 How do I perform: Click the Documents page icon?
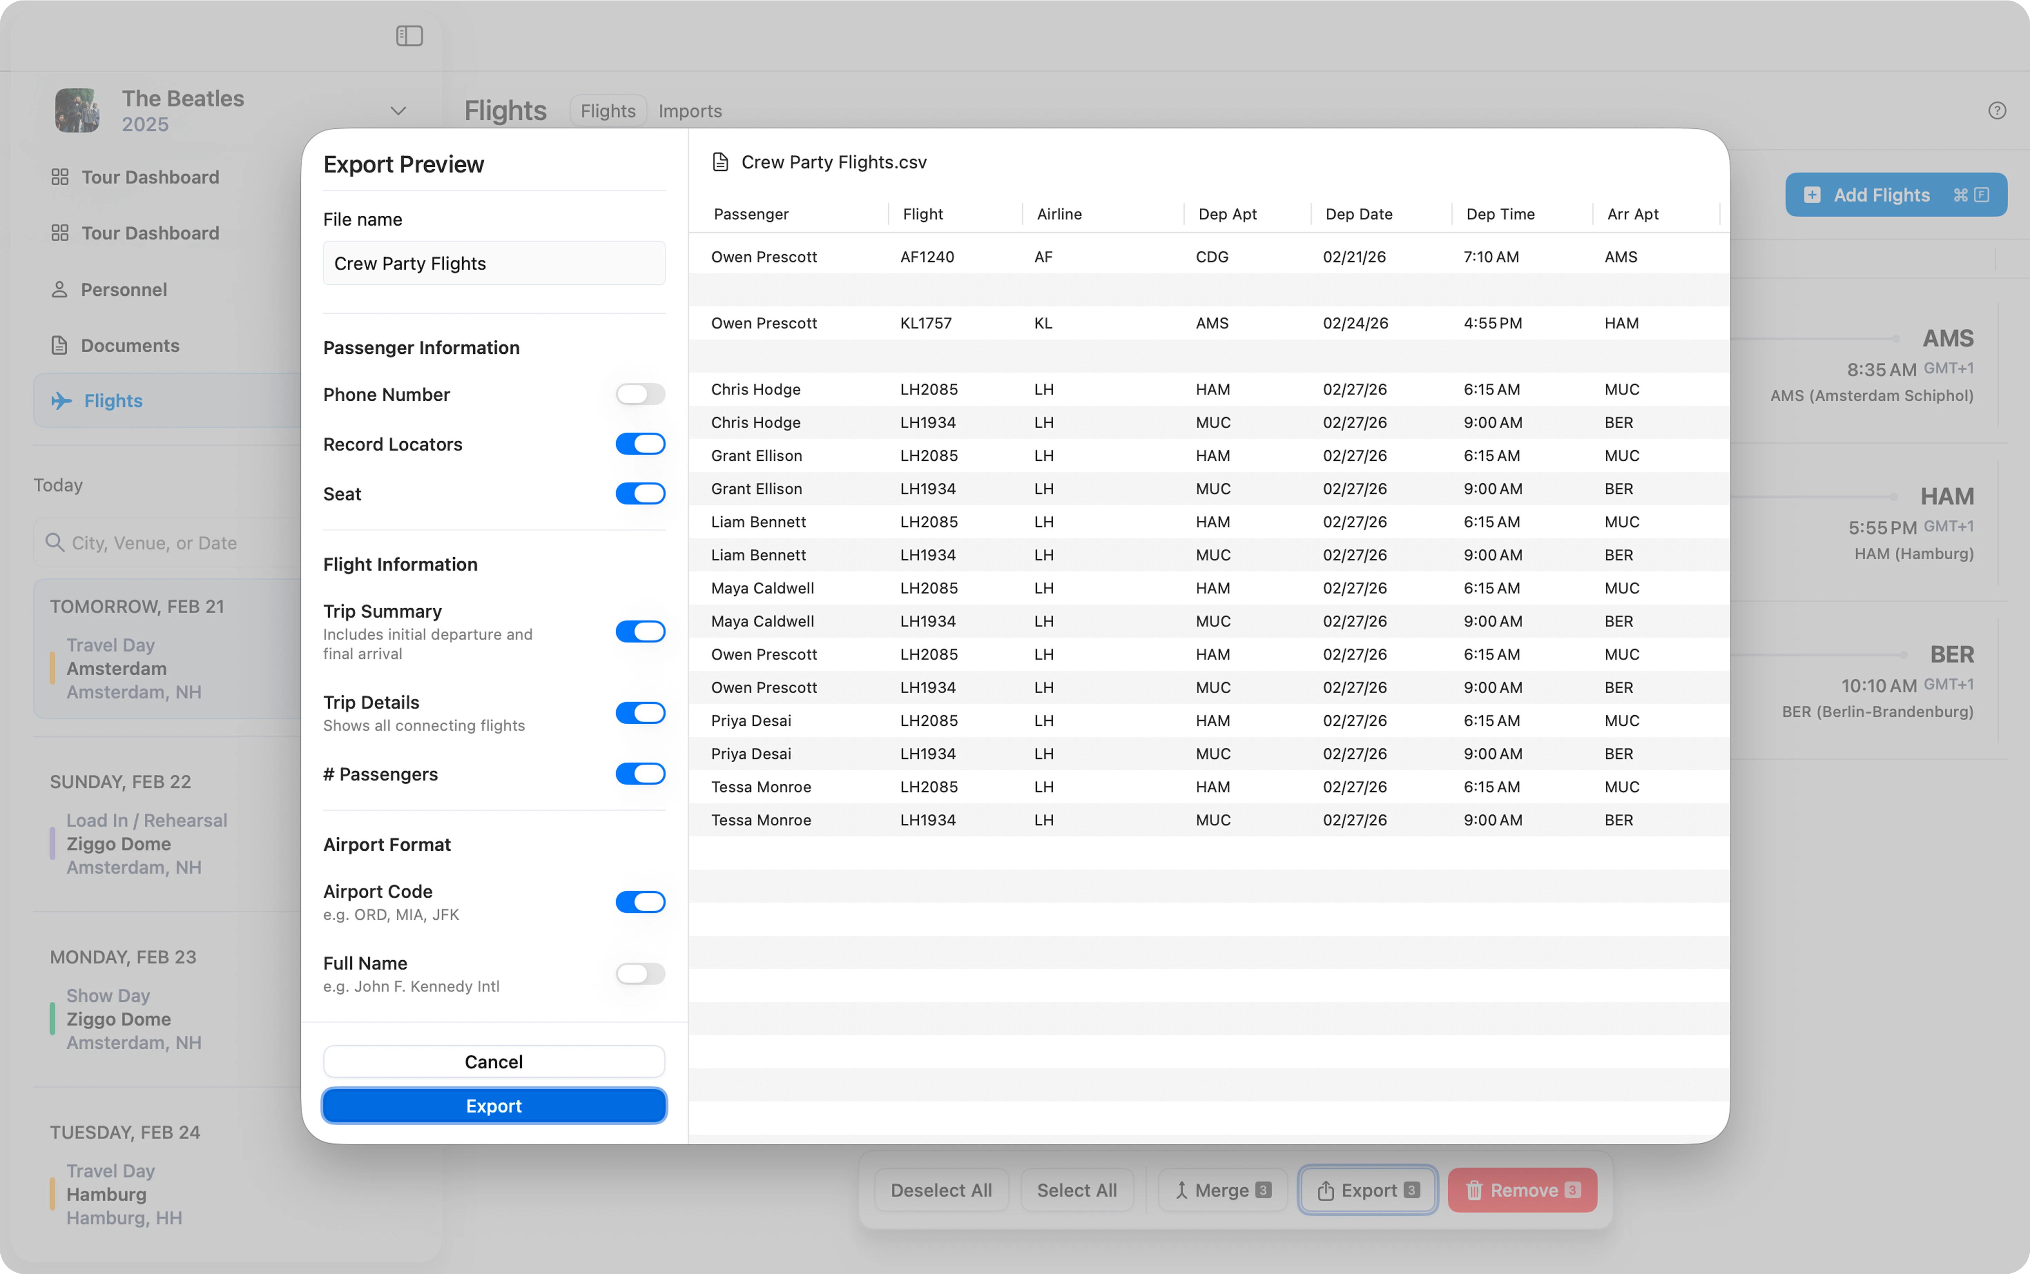coord(59,345)
